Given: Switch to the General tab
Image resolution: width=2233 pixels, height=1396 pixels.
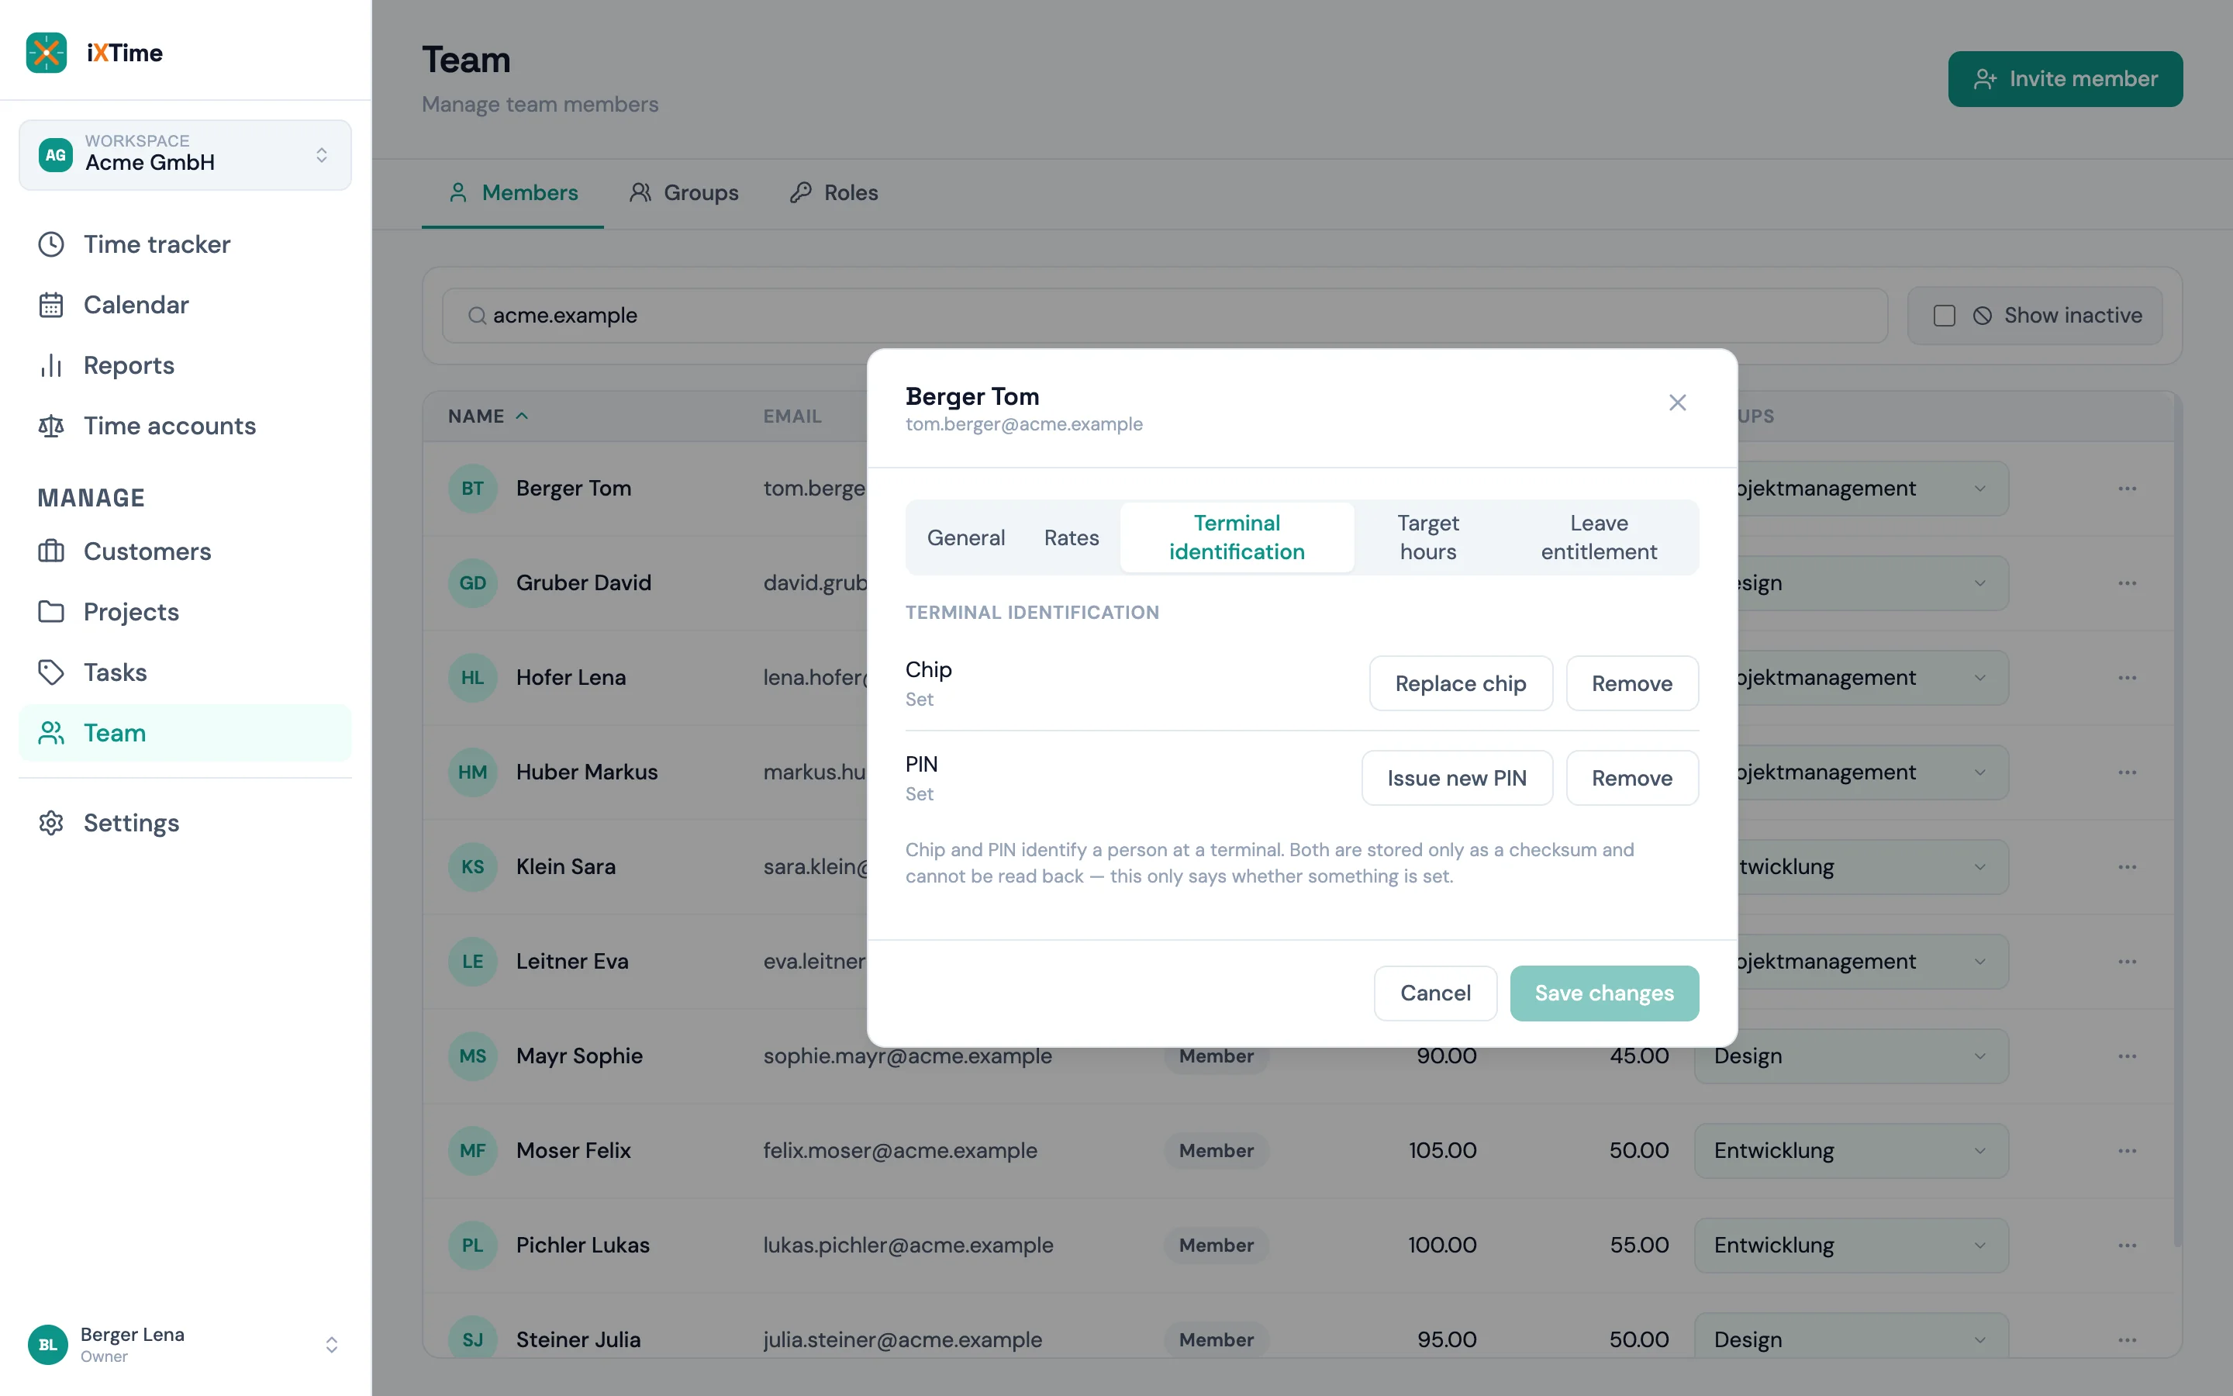Looking at the screenshot, I should click(965, 537).
